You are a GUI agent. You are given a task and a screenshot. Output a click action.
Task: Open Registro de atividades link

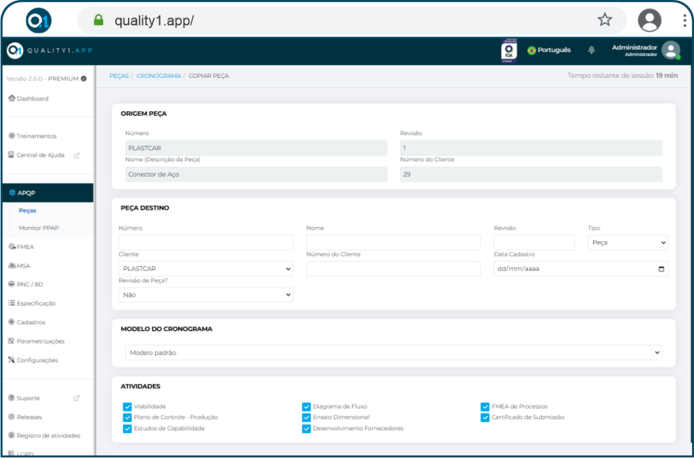tap(49, 436)
